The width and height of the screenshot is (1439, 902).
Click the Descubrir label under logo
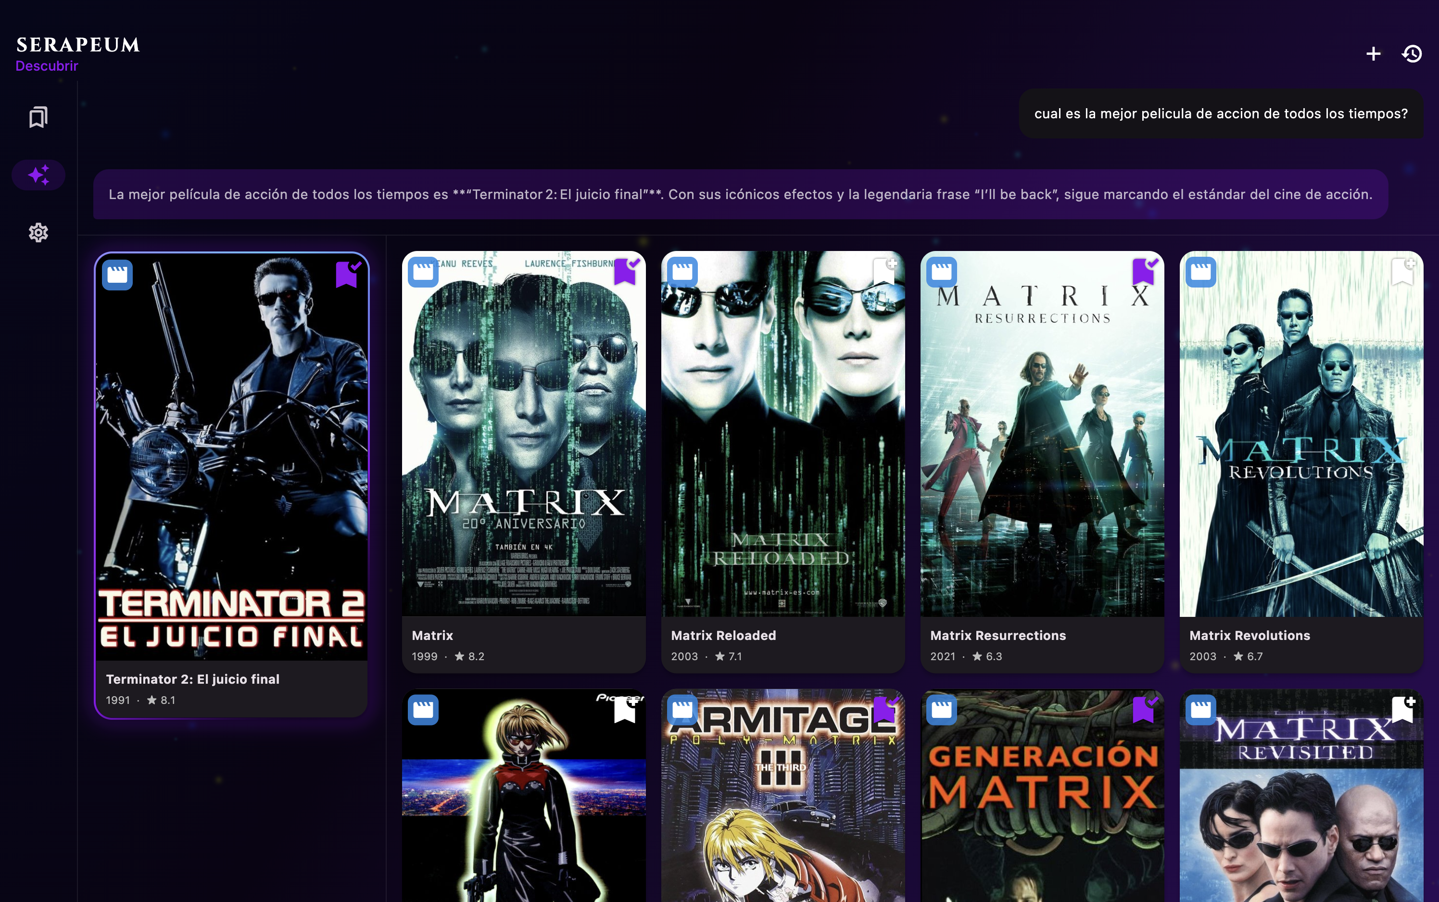[x=47, y=65]
